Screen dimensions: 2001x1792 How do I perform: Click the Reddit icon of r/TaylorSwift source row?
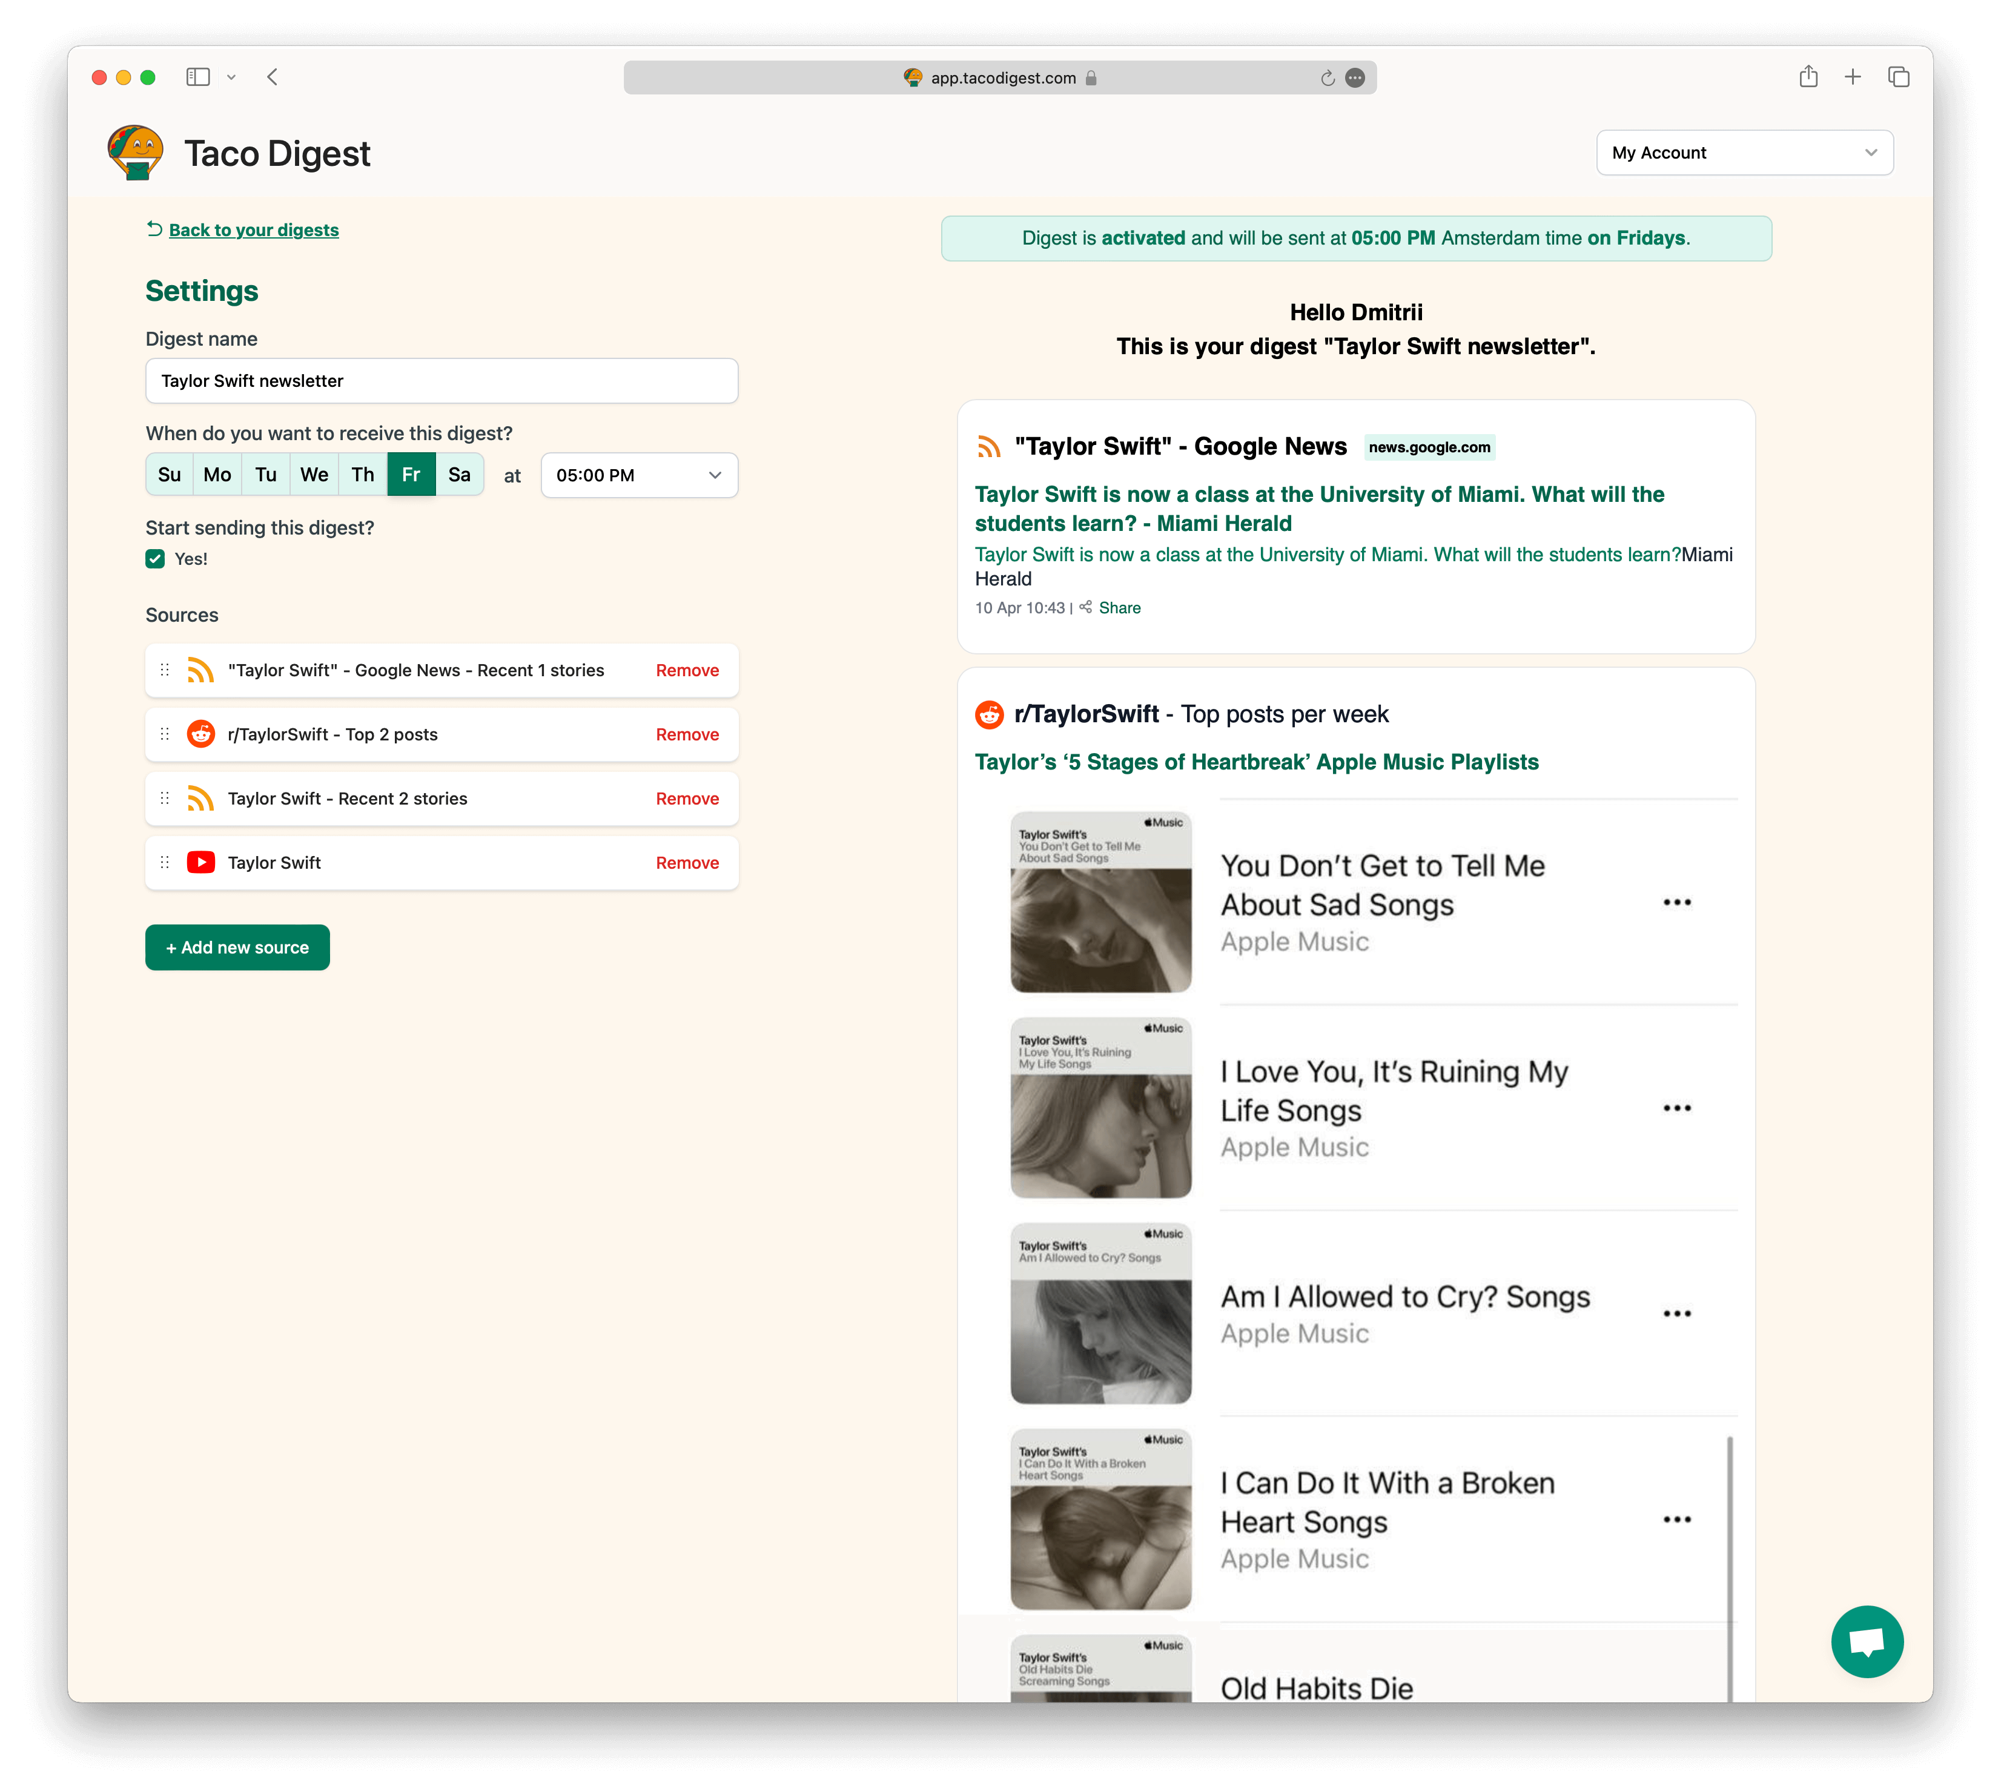pyautogui.click(x=201, y=734)
